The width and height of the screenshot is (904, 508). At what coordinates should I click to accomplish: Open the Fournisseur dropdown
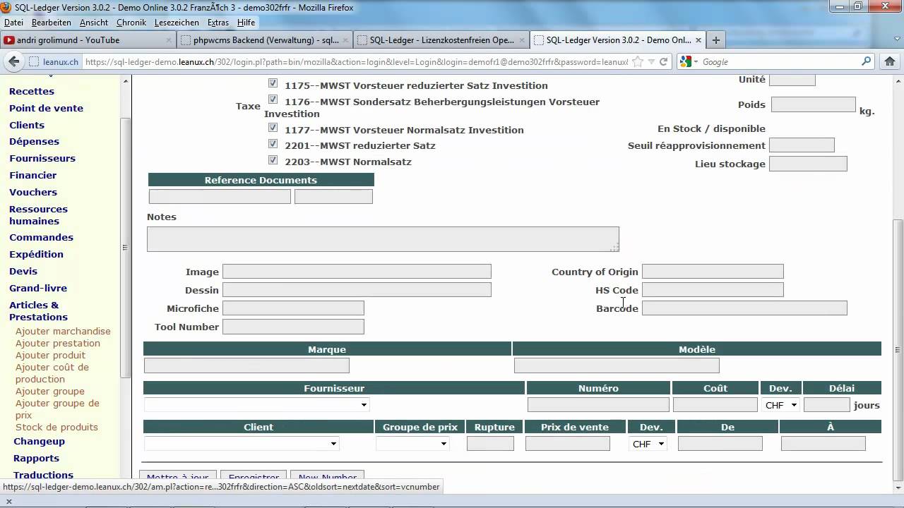coord(257,405)
